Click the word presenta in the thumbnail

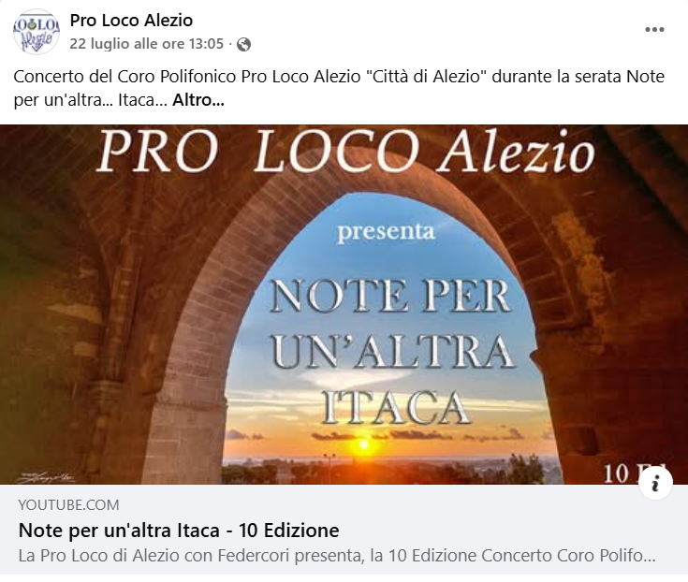tap(386, 232)
